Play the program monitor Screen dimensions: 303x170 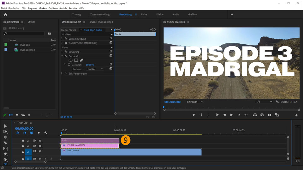(x=231, y=115)
